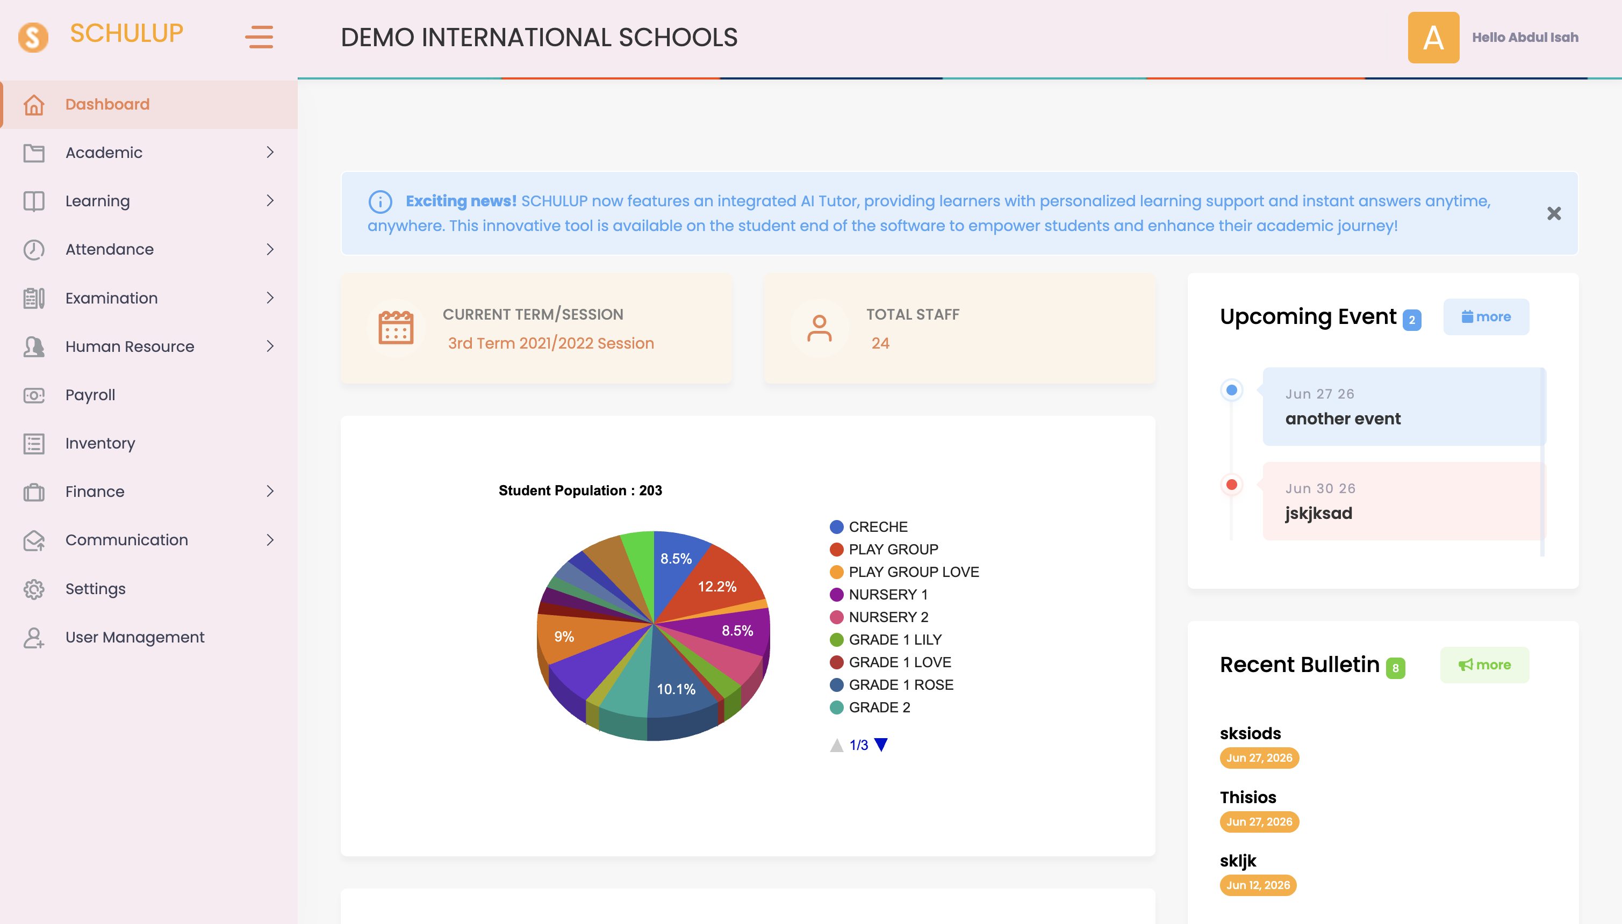
Task: Click the 10.1% pie chart slice
Action: tap(676, 689)
